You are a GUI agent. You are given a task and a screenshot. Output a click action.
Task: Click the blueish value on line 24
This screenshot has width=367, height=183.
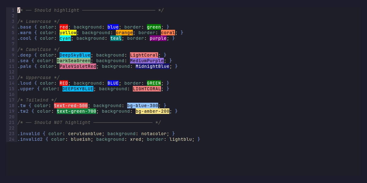tap(81, 139)
